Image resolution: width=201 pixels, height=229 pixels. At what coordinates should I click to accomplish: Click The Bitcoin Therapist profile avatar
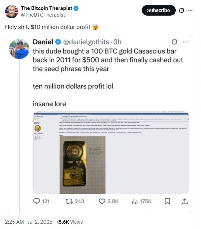pyautogui.click(x=12, y=11)
